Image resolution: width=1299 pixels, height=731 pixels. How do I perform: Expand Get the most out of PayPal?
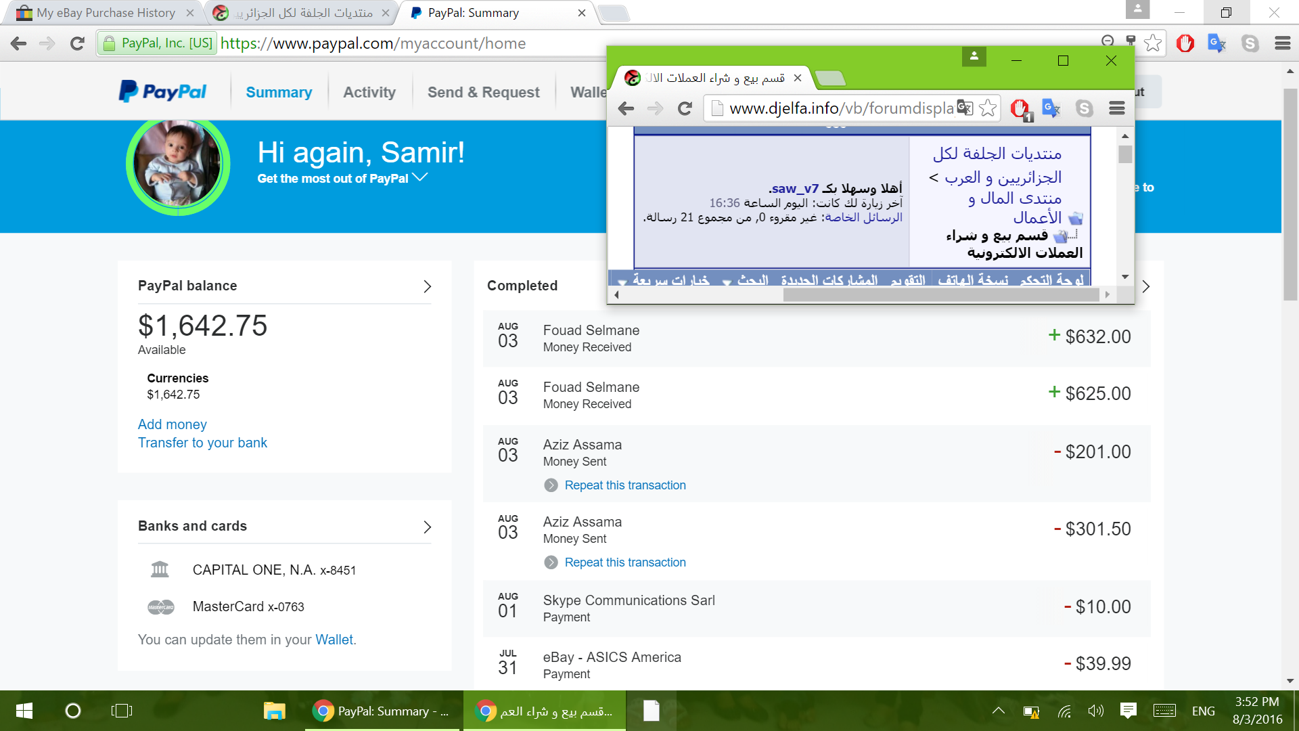pyautogui.click(x=342, y=178)
